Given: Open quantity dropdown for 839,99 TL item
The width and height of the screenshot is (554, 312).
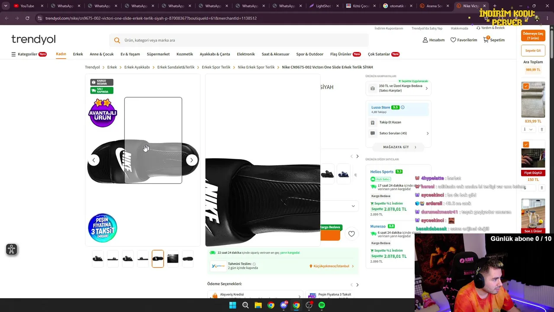Looking at the screenshot, I should (x=528, y=129).
